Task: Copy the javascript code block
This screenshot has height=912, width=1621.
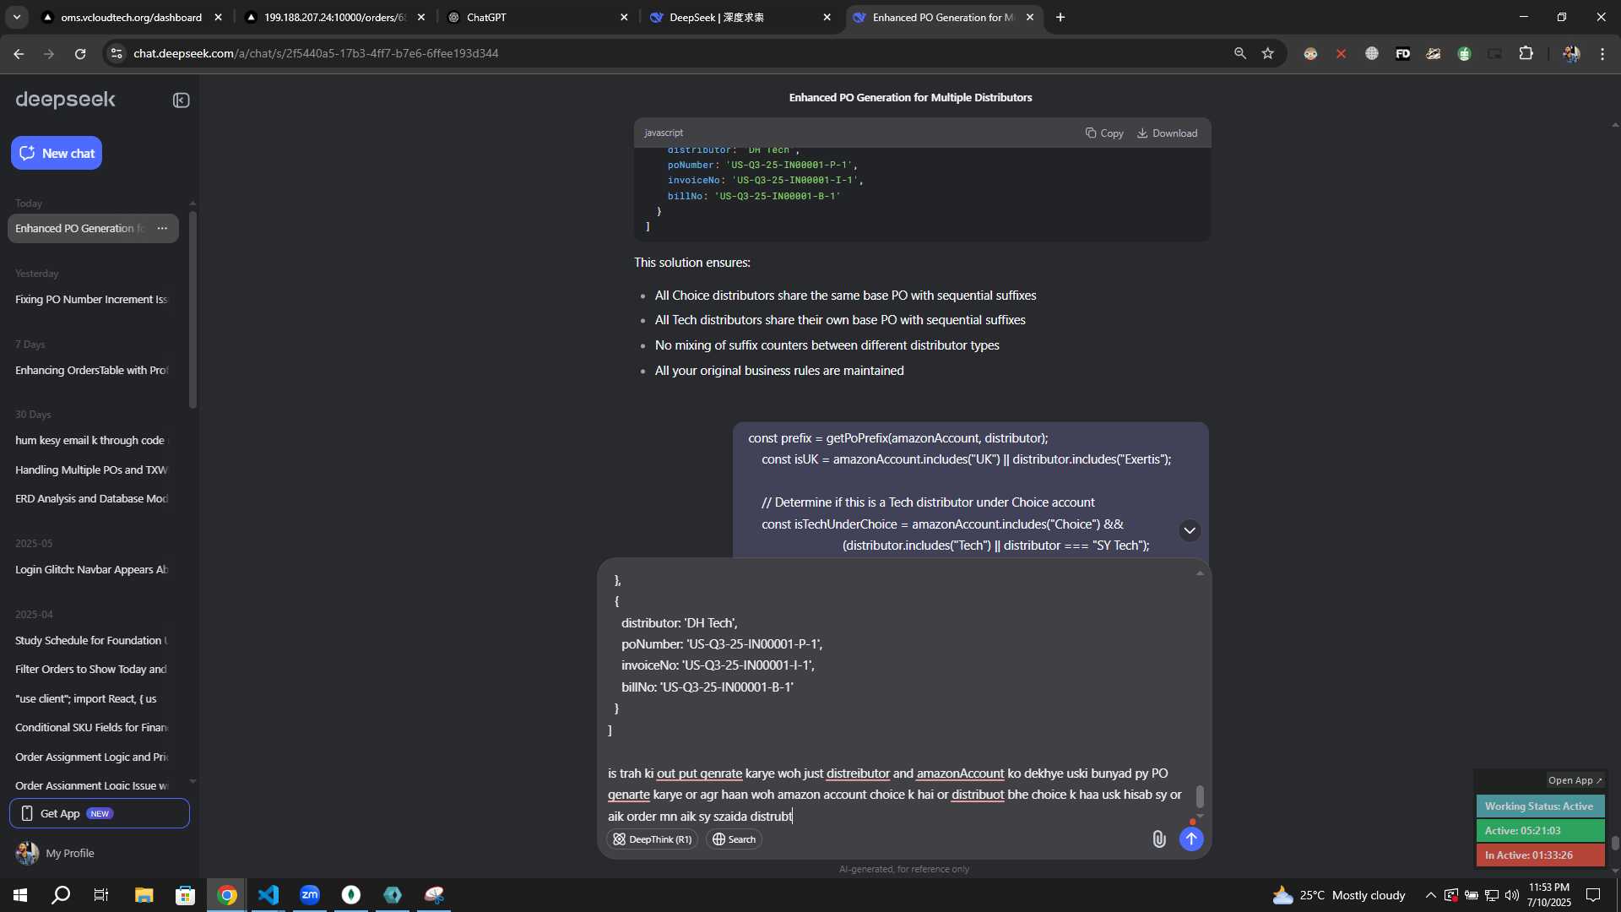Action: (x=1104, y=133)
